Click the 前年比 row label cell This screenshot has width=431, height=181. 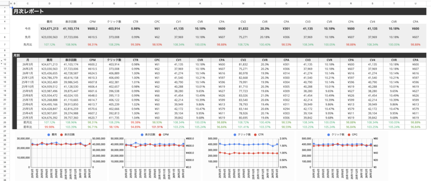tap(28, 126)
